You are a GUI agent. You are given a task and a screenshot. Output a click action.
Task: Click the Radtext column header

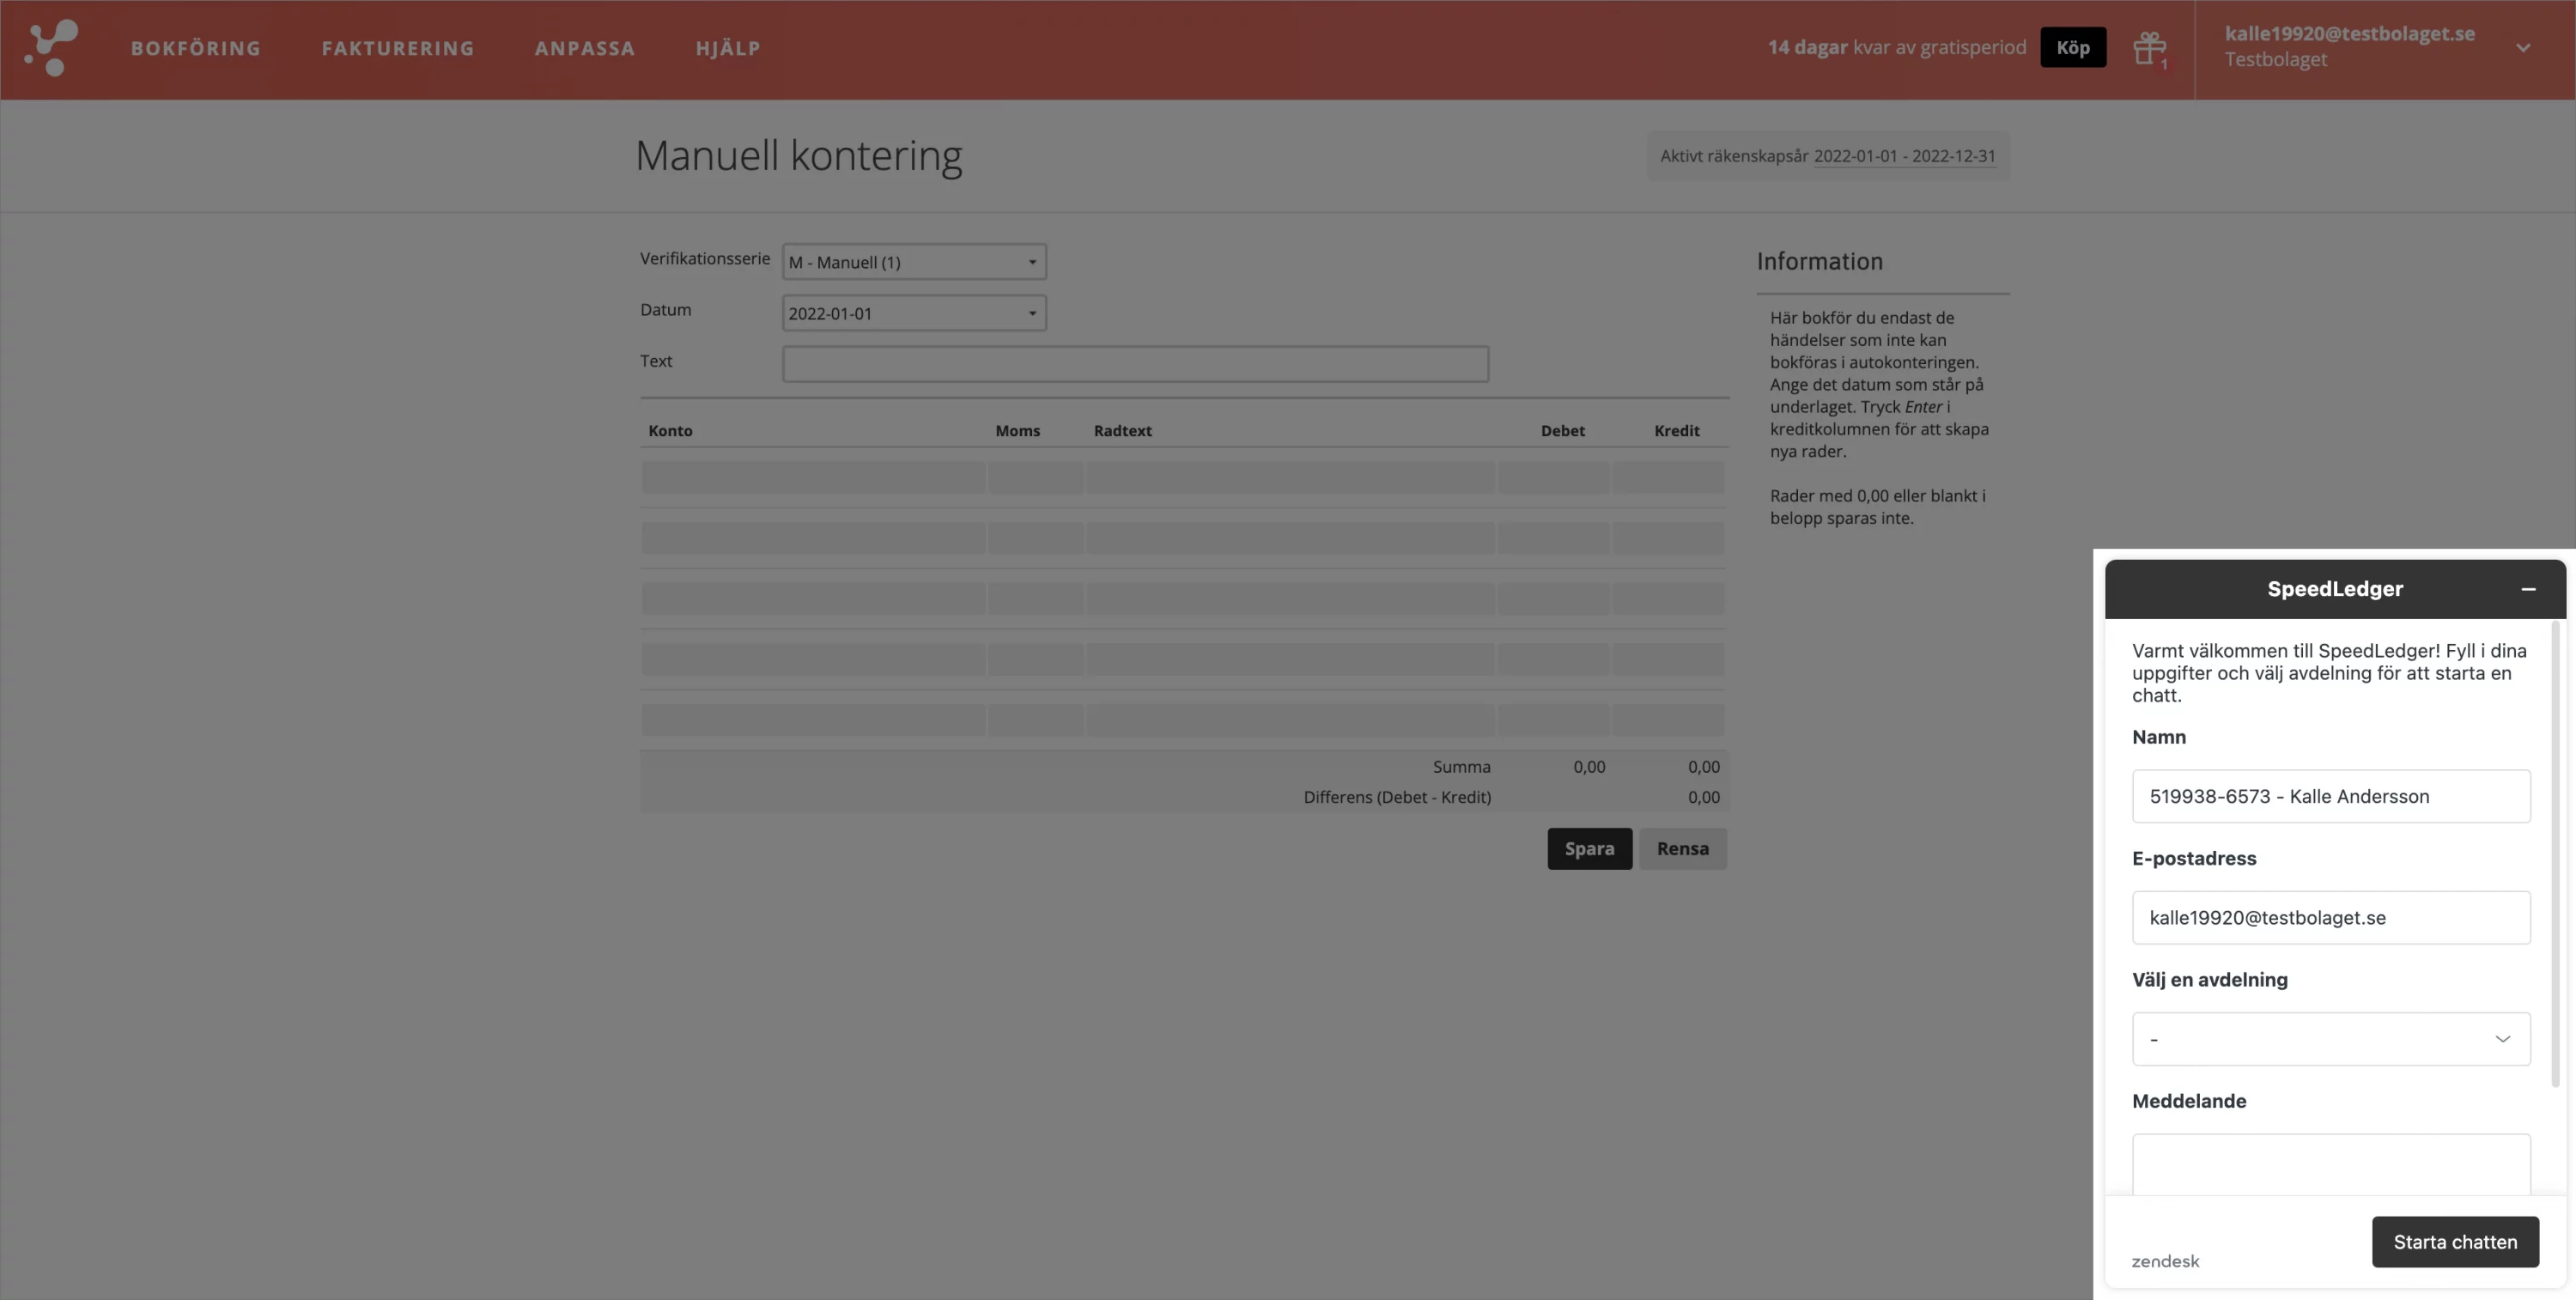click(x=1122, y=431)
